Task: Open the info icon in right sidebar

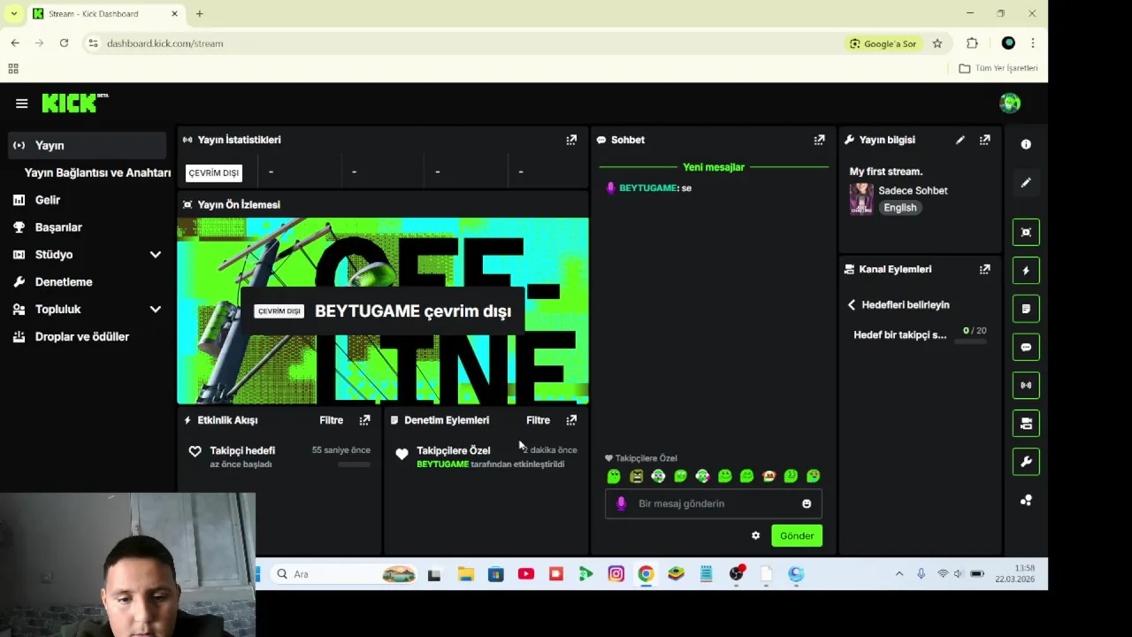Action: 1026,144
